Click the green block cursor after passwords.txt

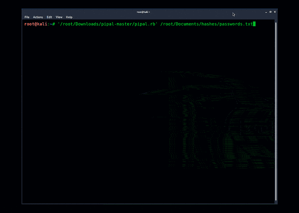254,24
